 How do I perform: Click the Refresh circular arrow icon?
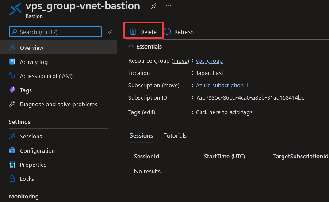pyautogui.click(x=167, y=32)
